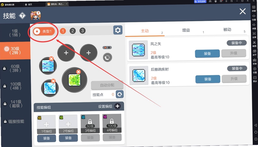Select skill preset 3
Screen dimensions: 258x147
tap(83, 31)
